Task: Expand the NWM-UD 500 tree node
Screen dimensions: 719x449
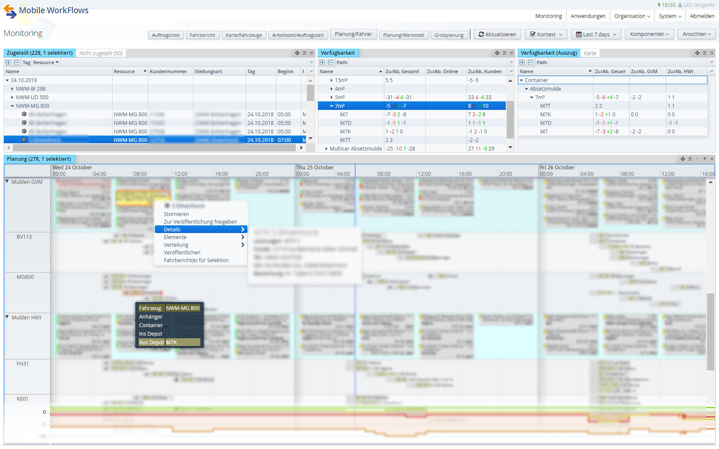Action: (12, 97)
